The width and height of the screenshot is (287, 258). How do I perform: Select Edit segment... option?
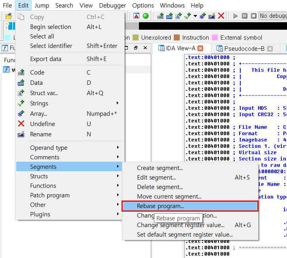(x=190, y=178)
